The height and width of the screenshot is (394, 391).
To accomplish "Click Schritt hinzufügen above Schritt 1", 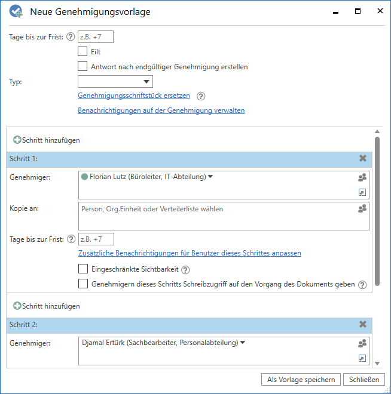I will [x=47, y=140].
